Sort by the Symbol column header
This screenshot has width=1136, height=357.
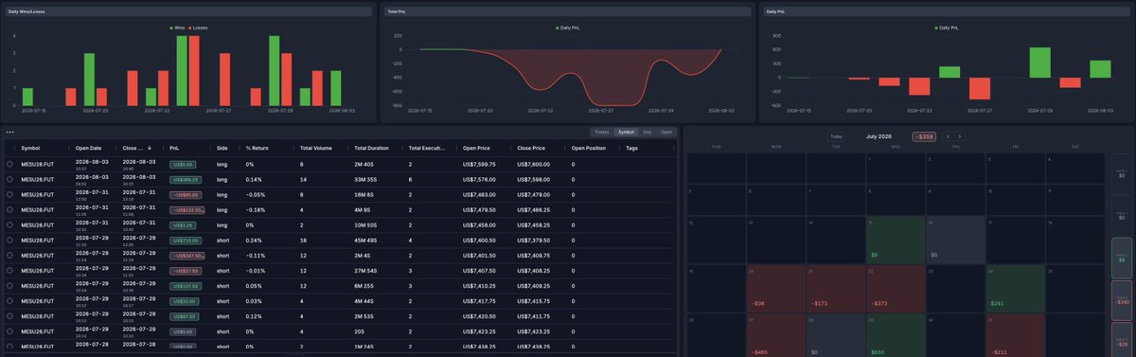30,148
